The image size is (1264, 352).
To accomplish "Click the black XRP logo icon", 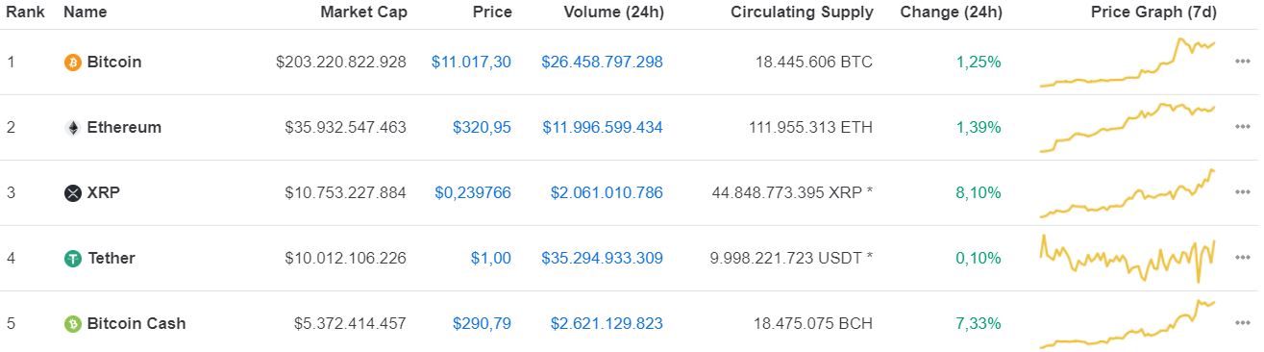I will click(x=72, y=193).
